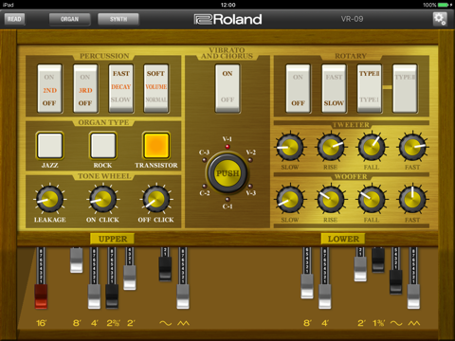
Task: Select the V-1 vibrato indicator
Action: (227, 147)
